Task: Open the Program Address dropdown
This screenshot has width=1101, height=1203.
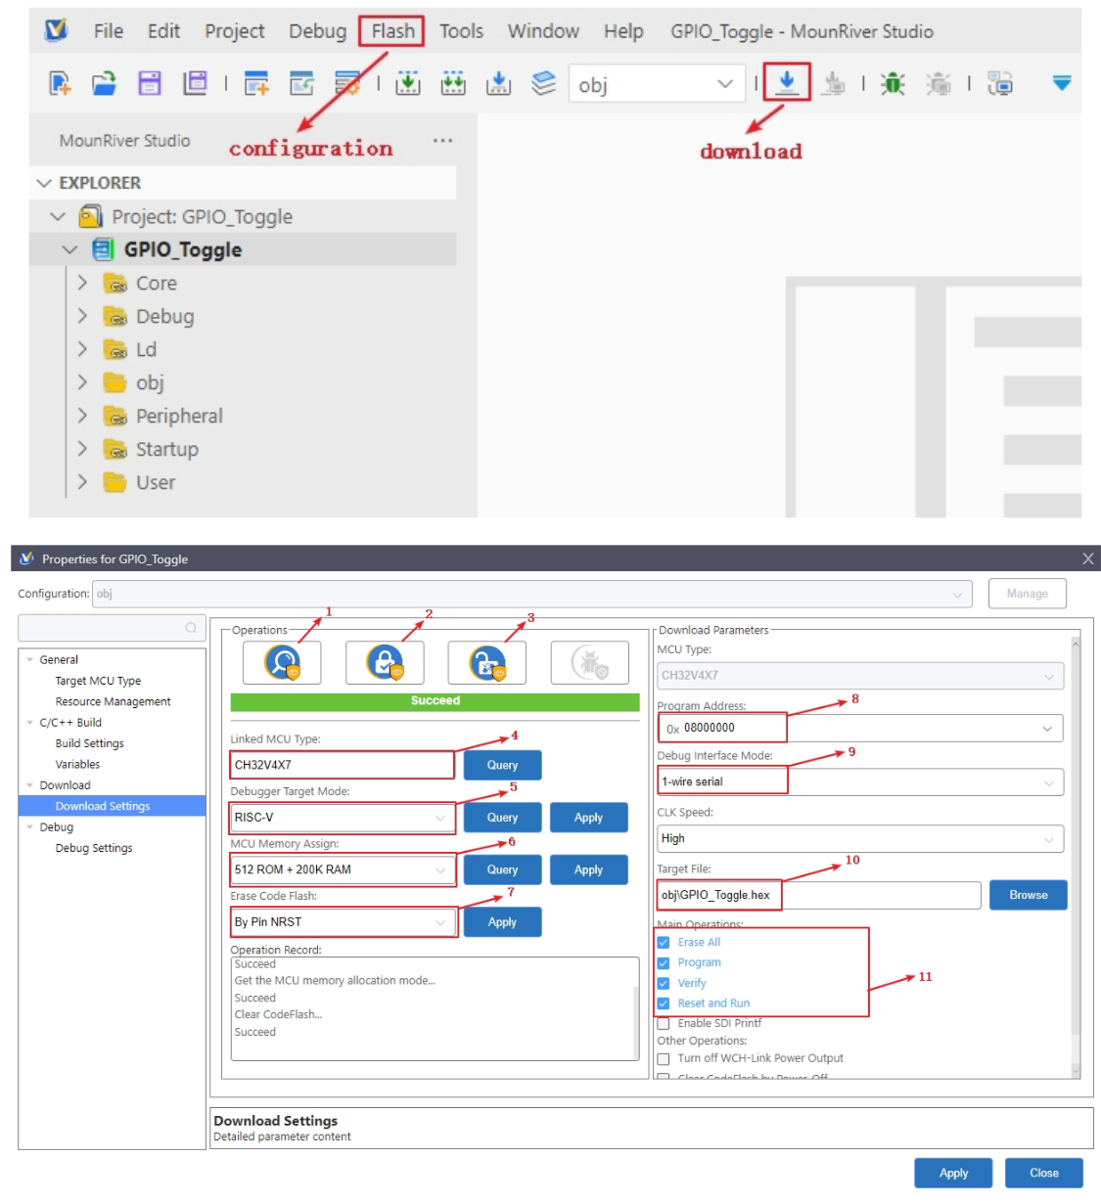Action: pyautogui.click(x=860, y=728)
